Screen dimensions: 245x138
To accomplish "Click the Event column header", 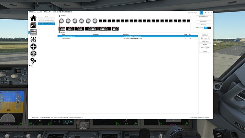I will point(64,34).
